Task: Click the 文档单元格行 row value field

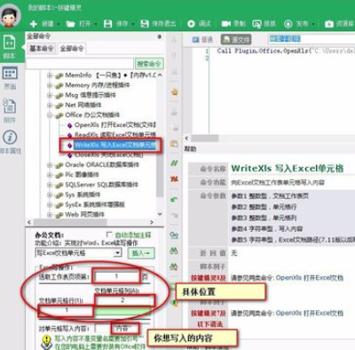Action: click(67, 310)
